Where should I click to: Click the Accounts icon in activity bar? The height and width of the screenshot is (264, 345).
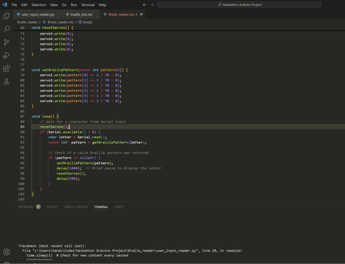point(6,252)
